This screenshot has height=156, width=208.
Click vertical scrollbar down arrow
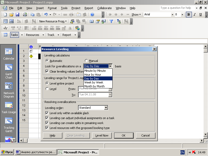click(205, 134)
